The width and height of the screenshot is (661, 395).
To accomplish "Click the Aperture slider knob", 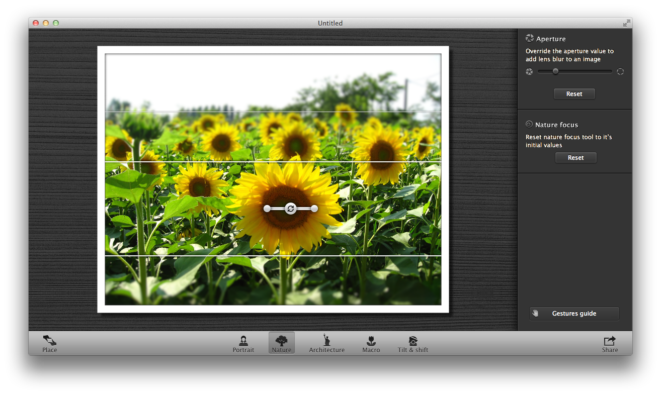I will pos(555,71).
